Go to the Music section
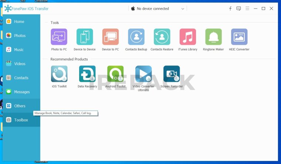 [x=19, y=50]
